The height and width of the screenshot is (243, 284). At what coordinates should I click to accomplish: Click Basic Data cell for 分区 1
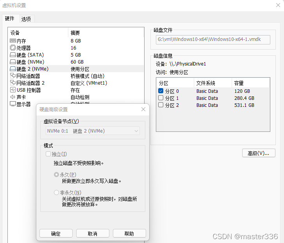207,98
